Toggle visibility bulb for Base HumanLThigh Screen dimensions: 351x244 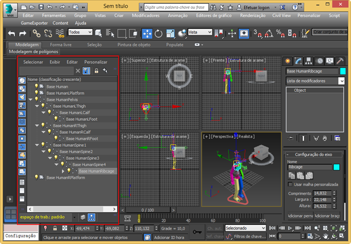pyautogui.click(x=43, y=106)
